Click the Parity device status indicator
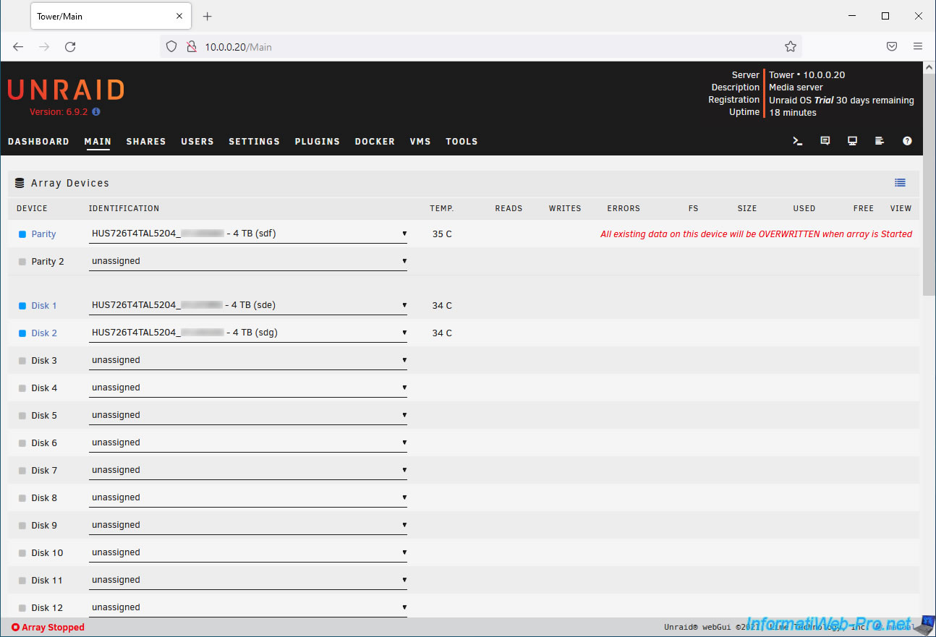 click(x=22, y=234)
